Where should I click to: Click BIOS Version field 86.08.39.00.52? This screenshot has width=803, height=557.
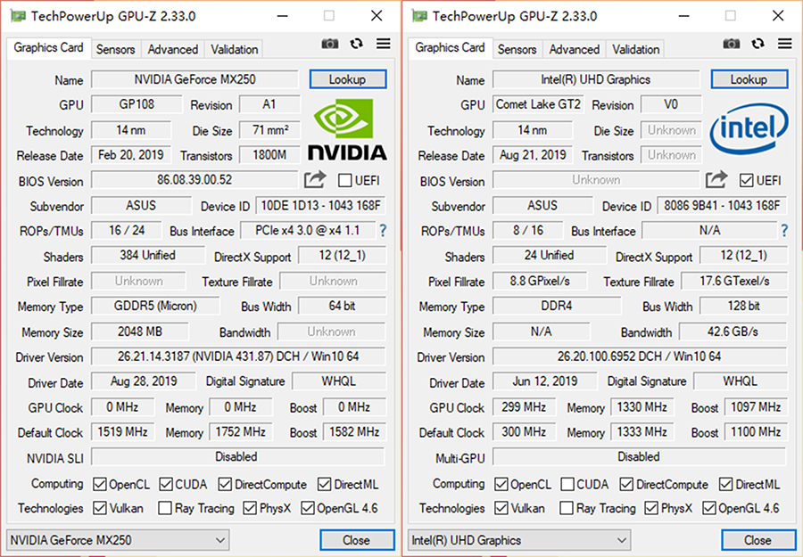coord(195,180)
